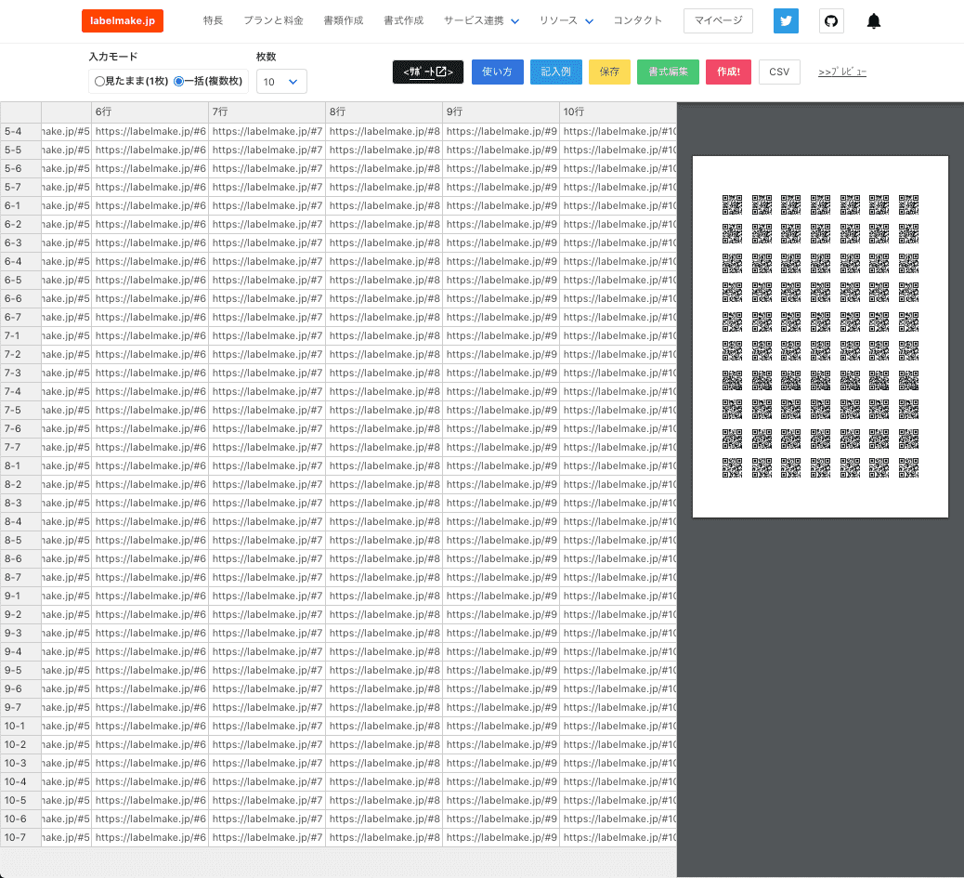Viewport: 964px width, 878px height.
Task: Open the black support external-link button
Action: pyautogui.click(x=427, y=72)
